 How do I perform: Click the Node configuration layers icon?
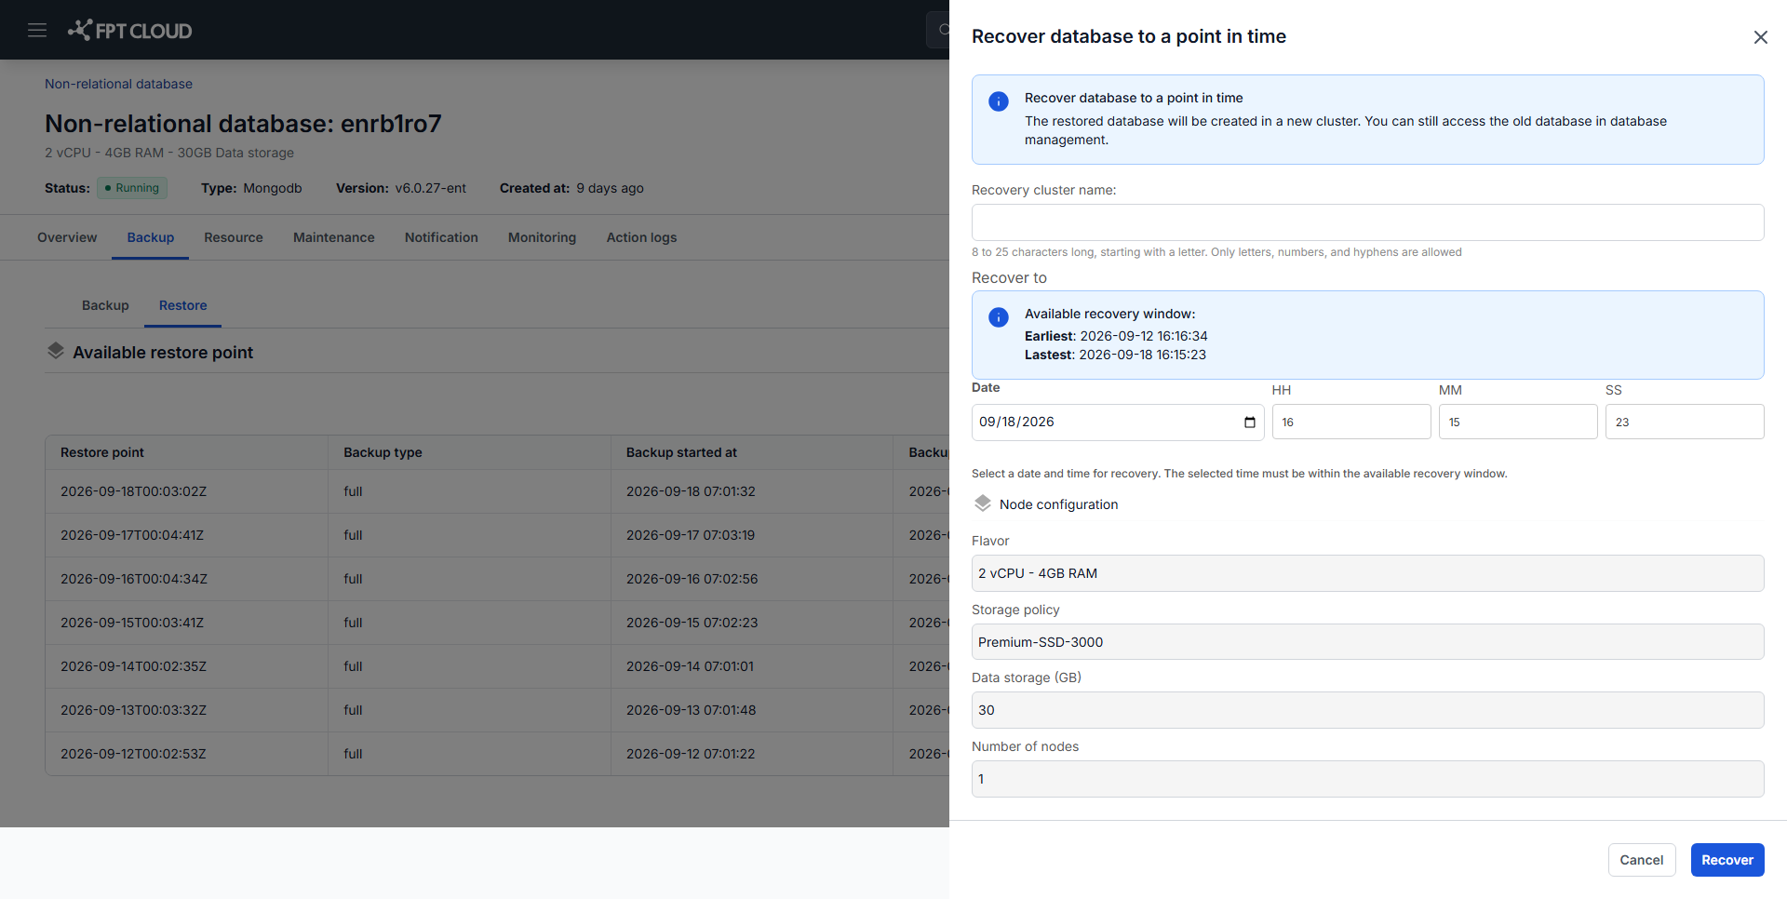(x=982, y=503)
